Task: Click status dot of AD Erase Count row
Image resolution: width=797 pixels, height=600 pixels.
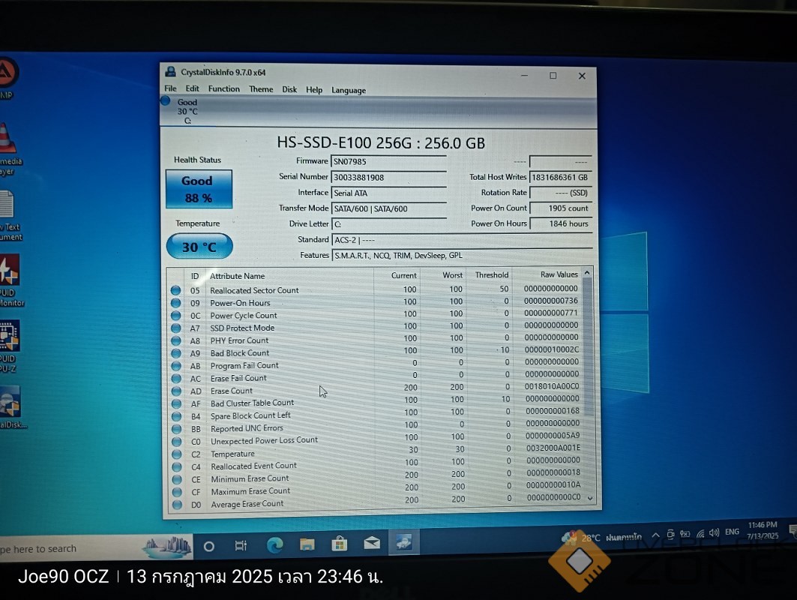Action: click(176, 391)
